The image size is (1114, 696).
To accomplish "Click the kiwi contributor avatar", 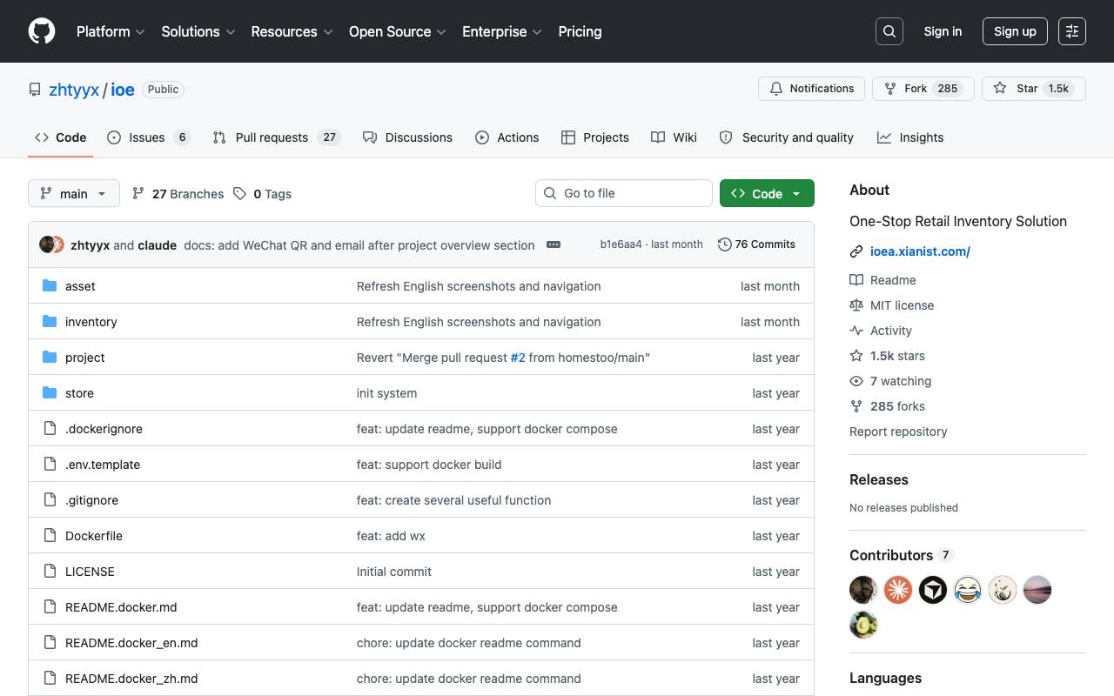I will pos(863,625).
